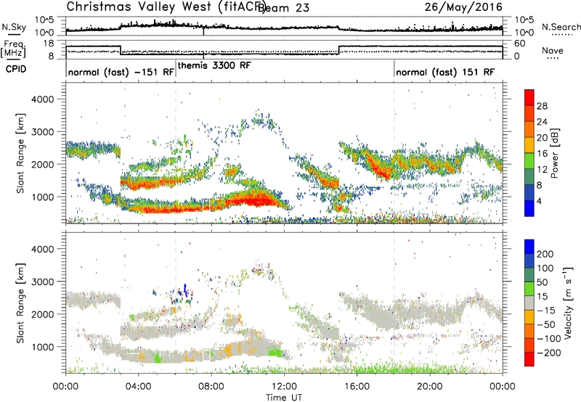Click the '-200' label on the Velocity color bar
Viewport: 581px width, 402px height.
(x=549, y=353)
